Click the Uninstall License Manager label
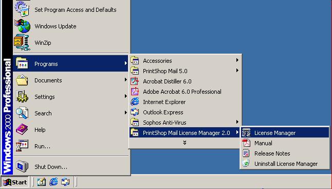The image size is (332, 189). pos(286,164)
